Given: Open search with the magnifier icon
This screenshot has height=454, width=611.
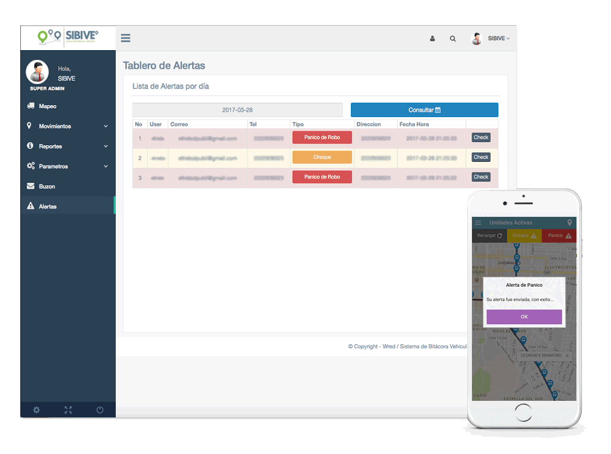Looking at the screenshot, I should (x=453, y=38).
